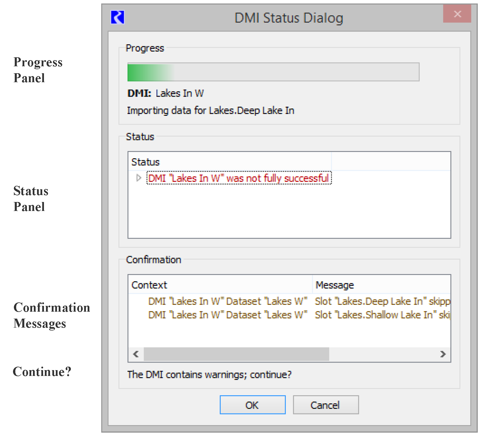Viewport: 483px width, 439px height.
Task: Select first Context row for dataset Lakes W
Action: click(x=227, y=301)
